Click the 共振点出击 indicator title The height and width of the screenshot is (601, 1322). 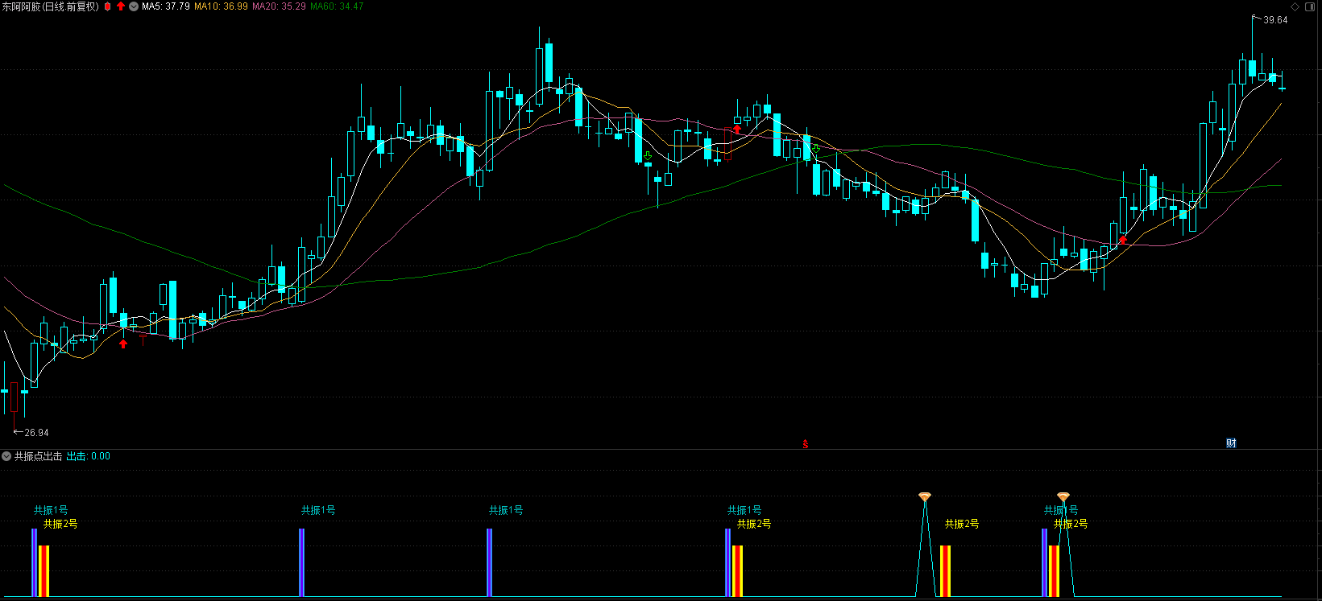click(x=39, y=456)
